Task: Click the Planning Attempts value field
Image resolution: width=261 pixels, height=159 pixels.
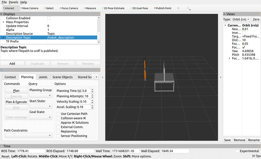Action: coord(87,96)
